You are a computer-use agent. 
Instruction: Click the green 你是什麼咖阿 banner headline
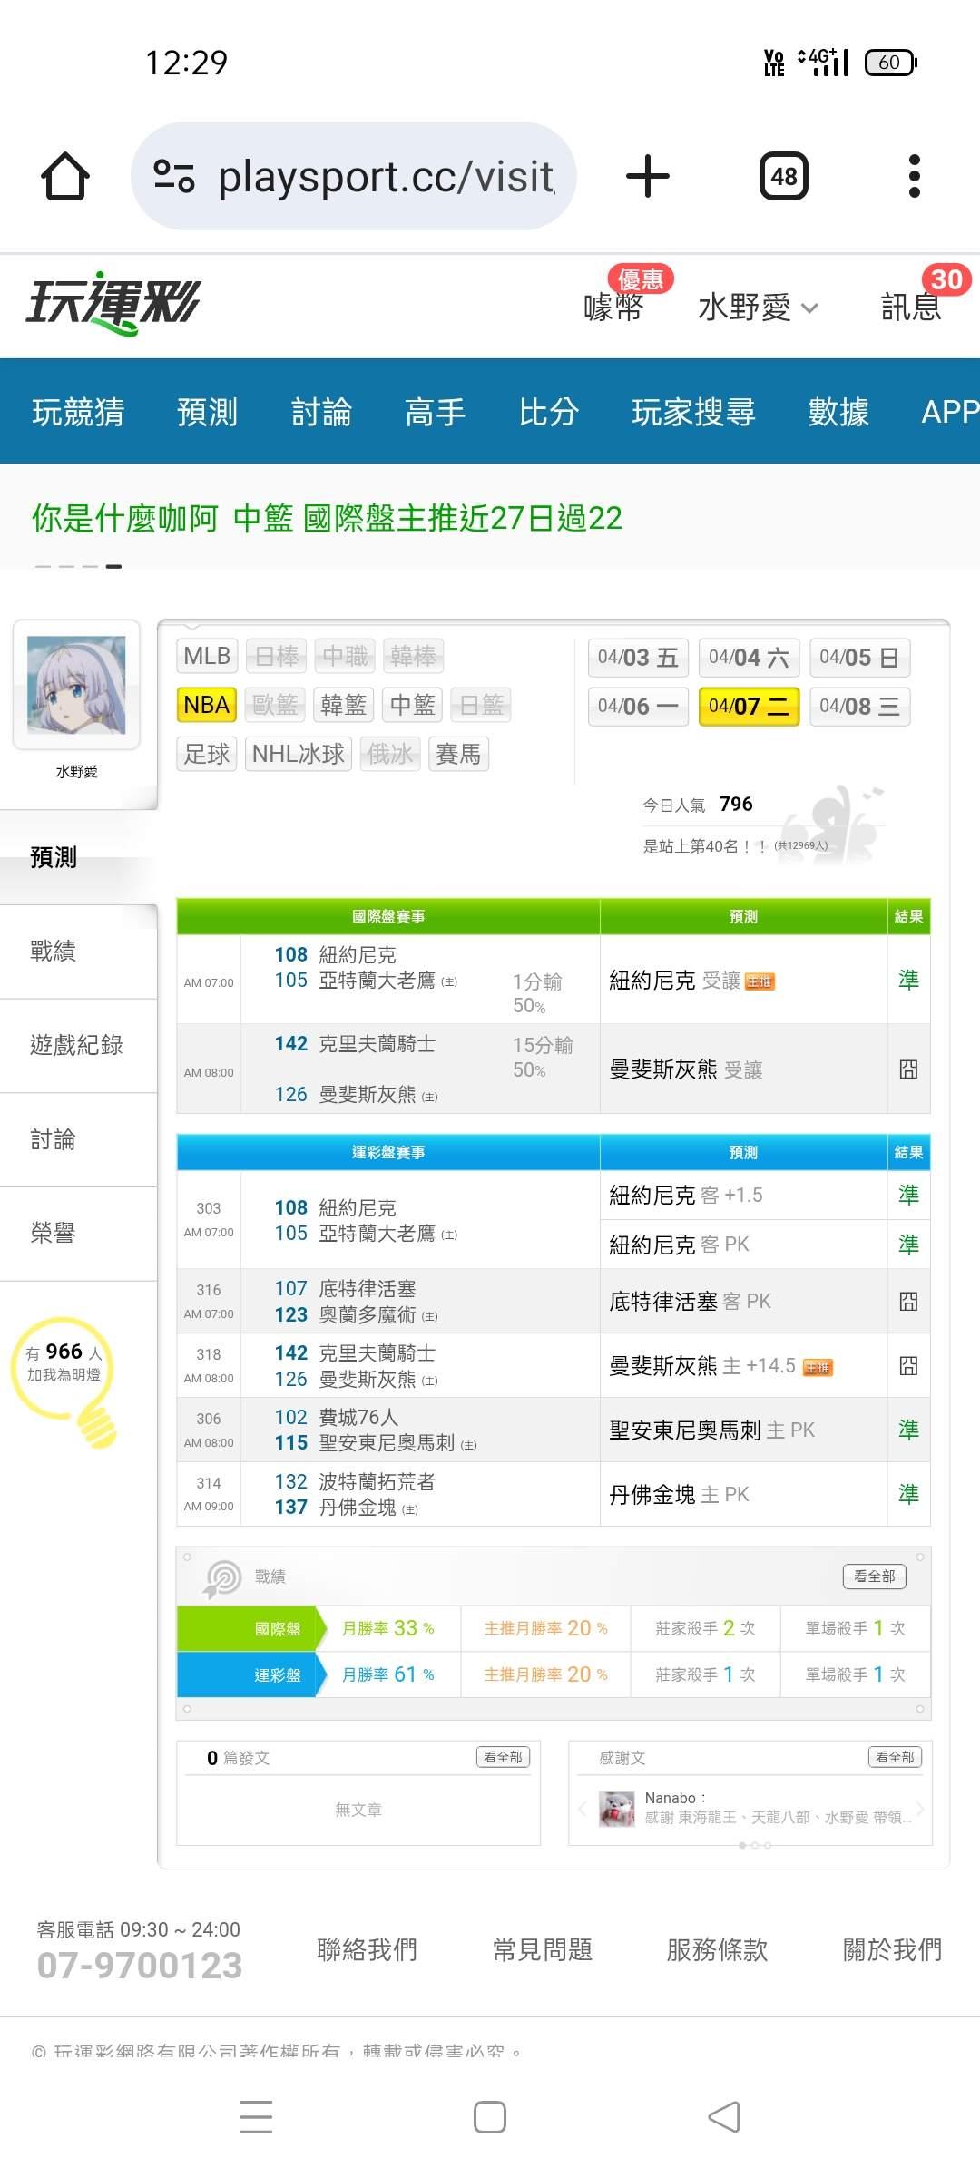[327, 518]
